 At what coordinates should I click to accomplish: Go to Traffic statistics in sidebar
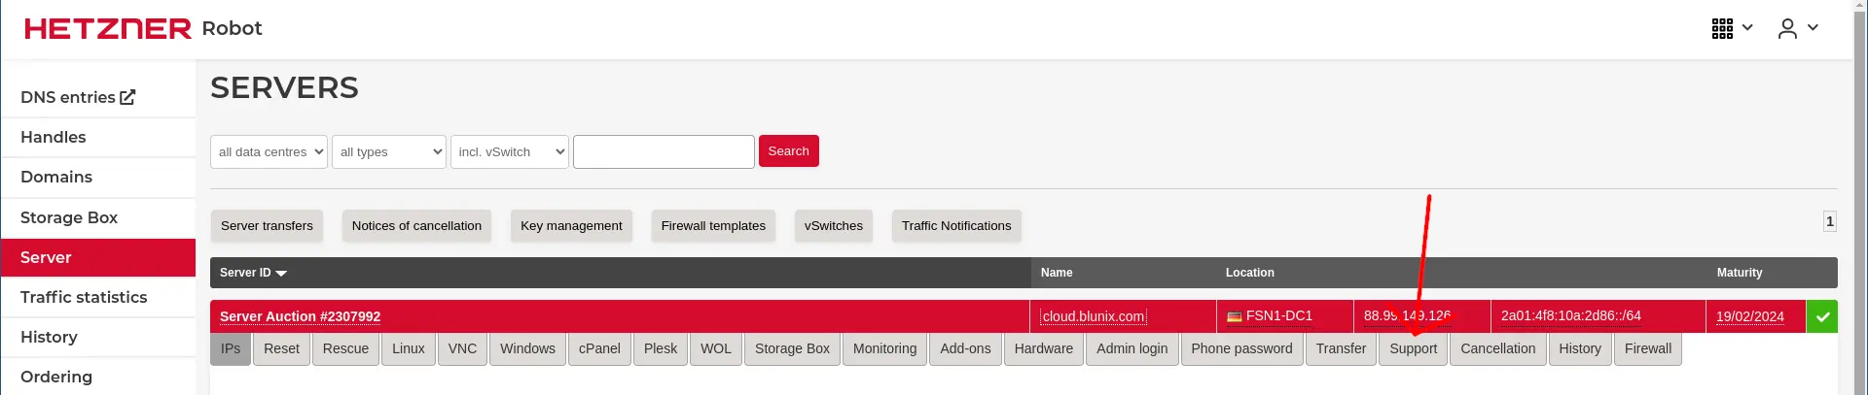[x=84, y=297]
